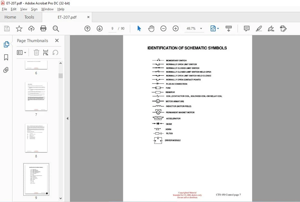Switch to the Tools tab

(x=29, y=17)
